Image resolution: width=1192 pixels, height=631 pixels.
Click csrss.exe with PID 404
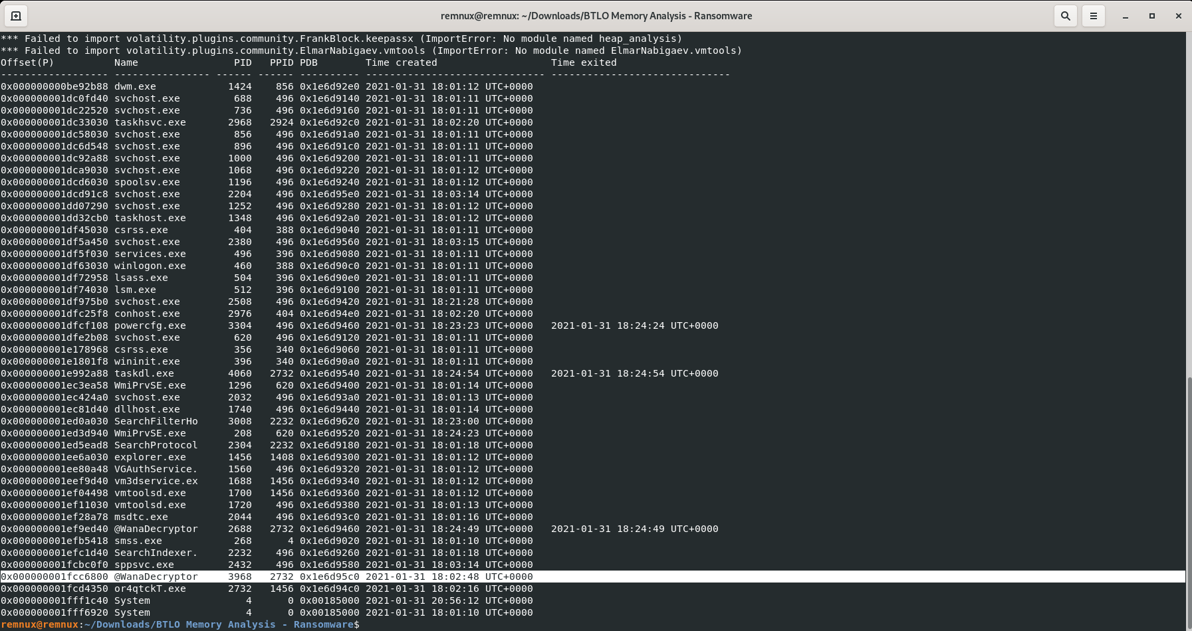pos(142,230)
